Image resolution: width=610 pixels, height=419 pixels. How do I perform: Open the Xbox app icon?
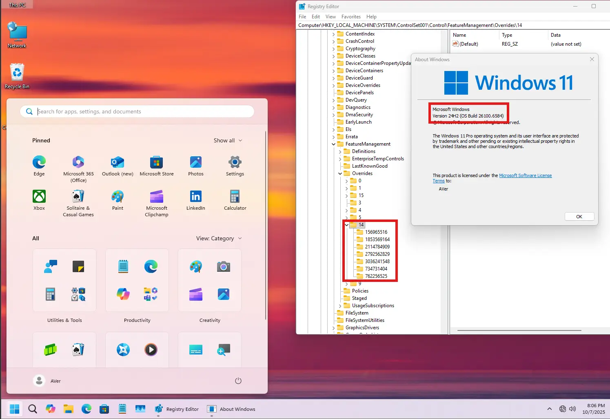[x=39, y=200]
